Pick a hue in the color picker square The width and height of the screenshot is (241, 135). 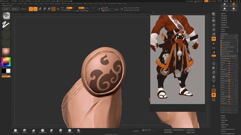click(6, 62)
